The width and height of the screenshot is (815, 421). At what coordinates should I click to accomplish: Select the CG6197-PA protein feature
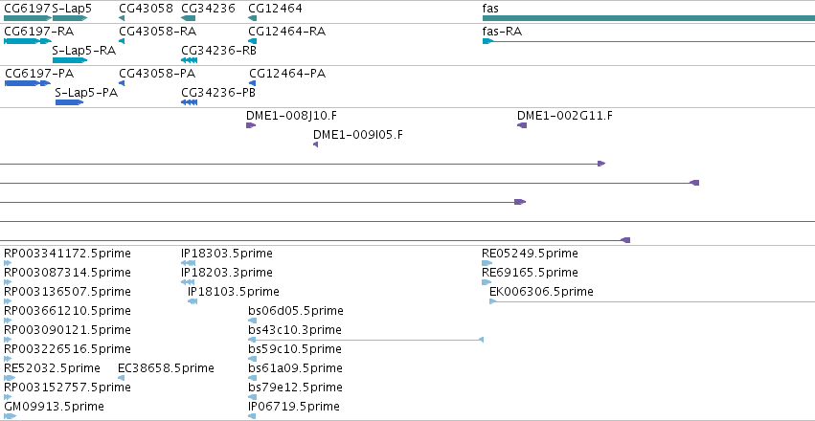click(x=28, y=83)
